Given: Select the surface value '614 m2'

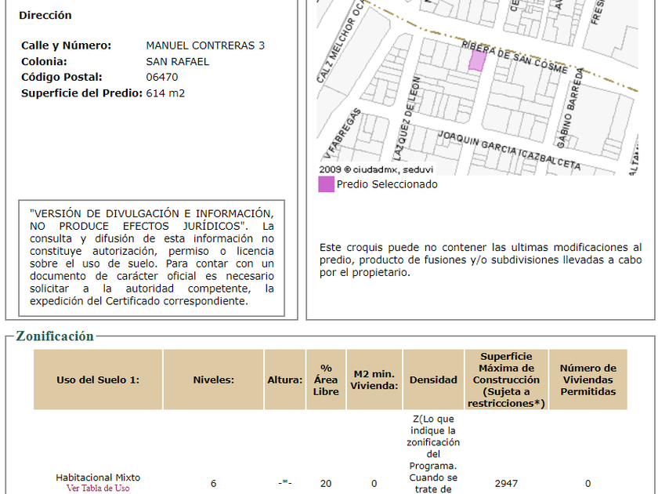Looking at the screenshot, I should pos(165,93).
